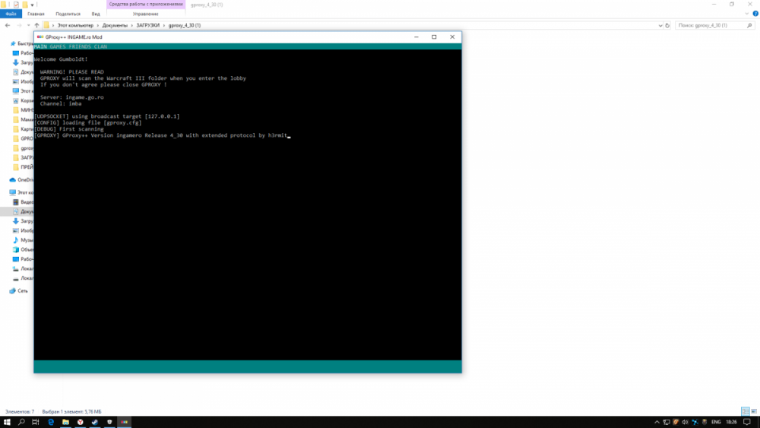Open the Файл ribbon menu
This screenshot has height=428, width=760.
(11, 14)
